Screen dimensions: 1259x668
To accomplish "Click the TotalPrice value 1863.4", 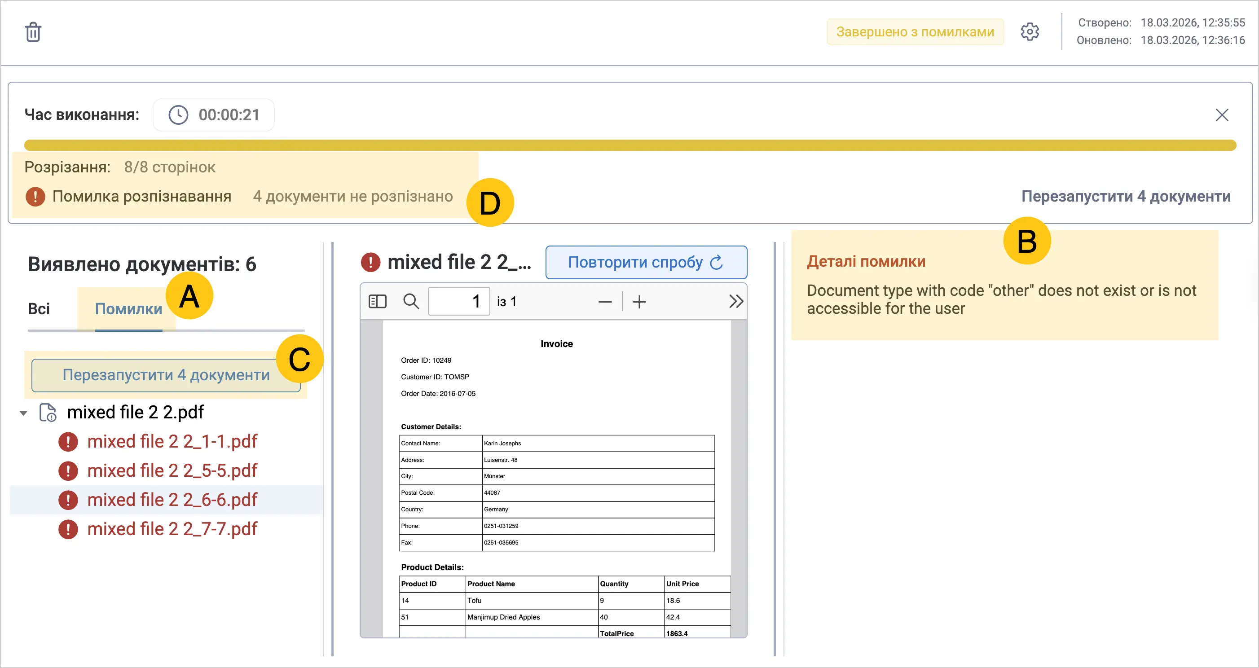I will (x=676, y=633).
